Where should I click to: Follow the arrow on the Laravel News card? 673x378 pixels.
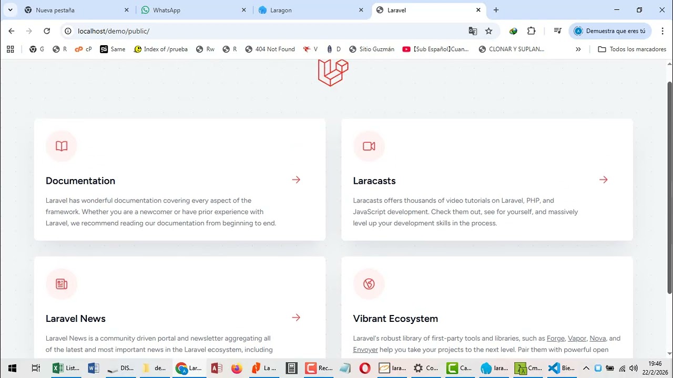[296, 318]
